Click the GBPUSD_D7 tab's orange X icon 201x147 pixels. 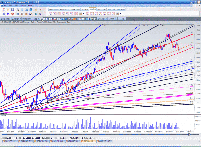click(20, 141)
